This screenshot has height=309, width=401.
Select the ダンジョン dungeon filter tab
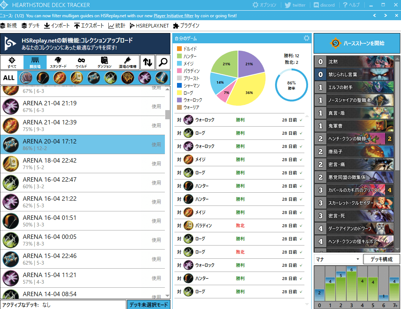tap(104, 62)
